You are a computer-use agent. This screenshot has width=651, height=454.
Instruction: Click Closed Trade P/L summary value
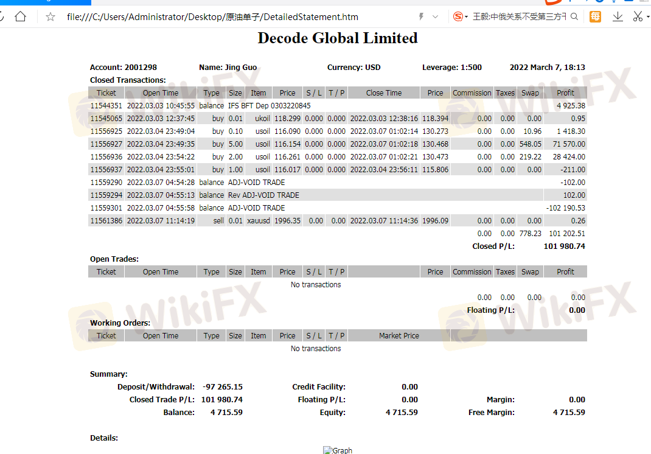coord(221,400)
